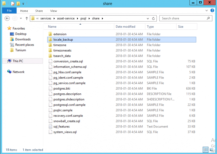The image size is (217, 154).
Task: Expand the arrow after asset-service in breadcrumb
Action: click(x=78, y=18)
